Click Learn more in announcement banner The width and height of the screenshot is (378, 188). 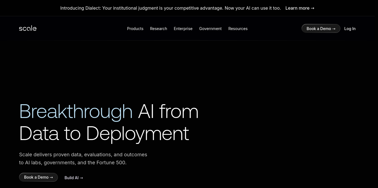(300, 8)
